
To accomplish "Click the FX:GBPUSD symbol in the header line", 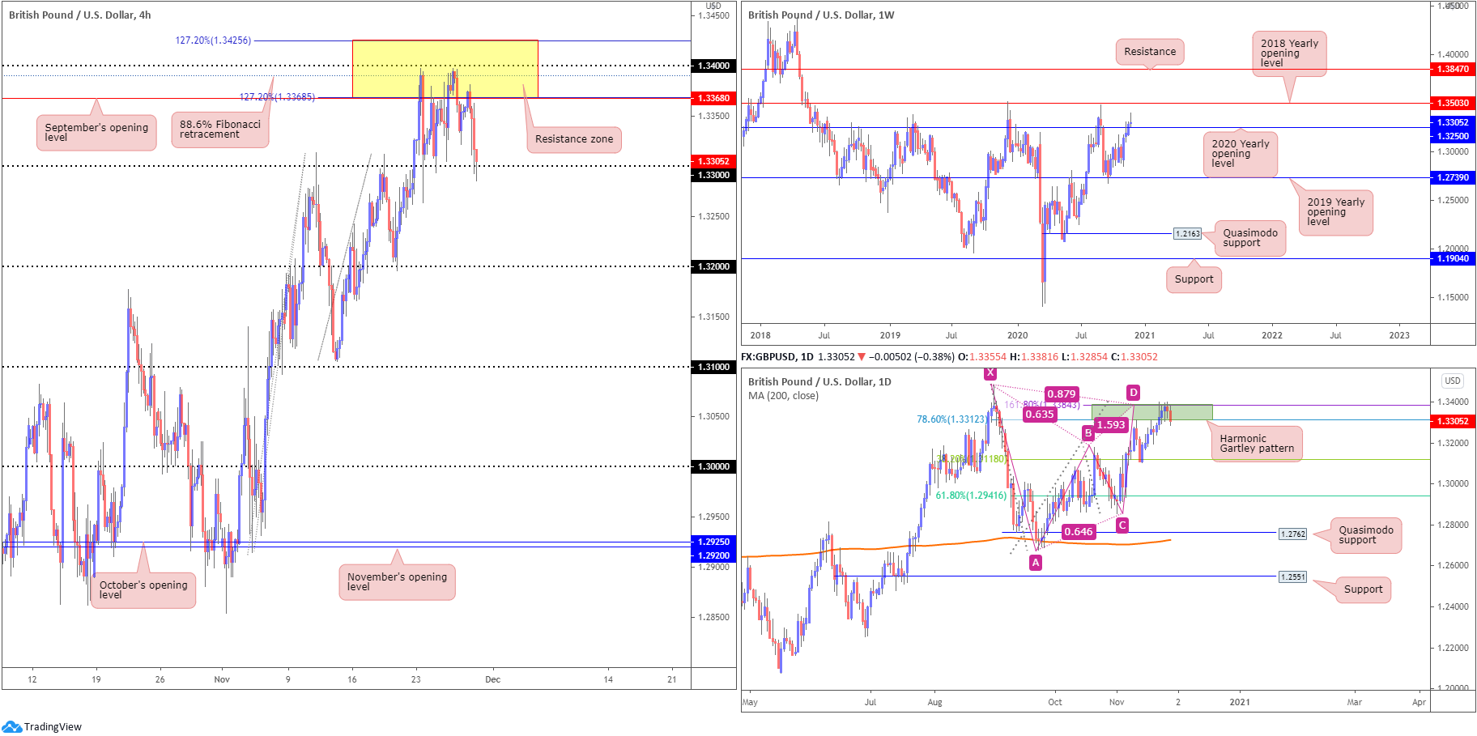I will coord(768,357).
